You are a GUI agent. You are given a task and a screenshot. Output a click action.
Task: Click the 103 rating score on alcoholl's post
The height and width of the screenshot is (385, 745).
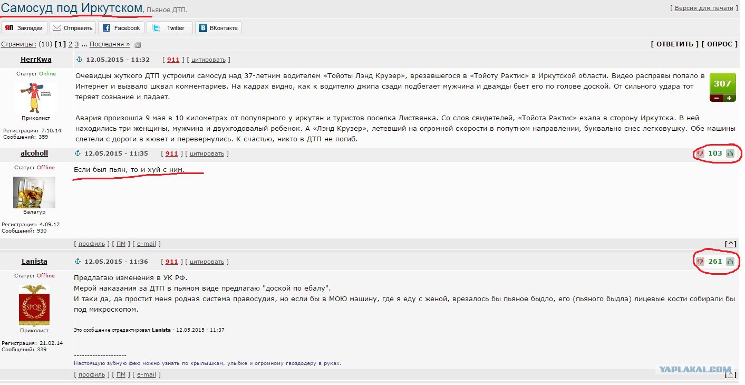coord(715,153)
